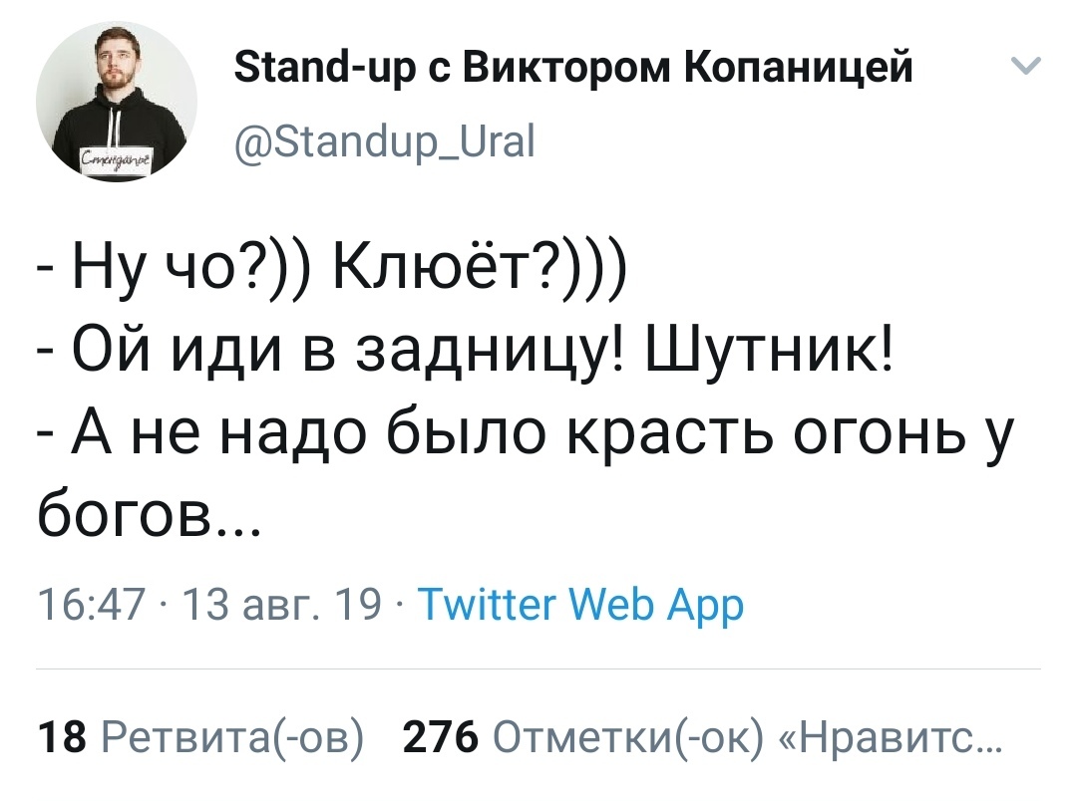Open the Twitter Web App source link
1077x801 pixels.
pyautogui.click(x=579, y=603)
